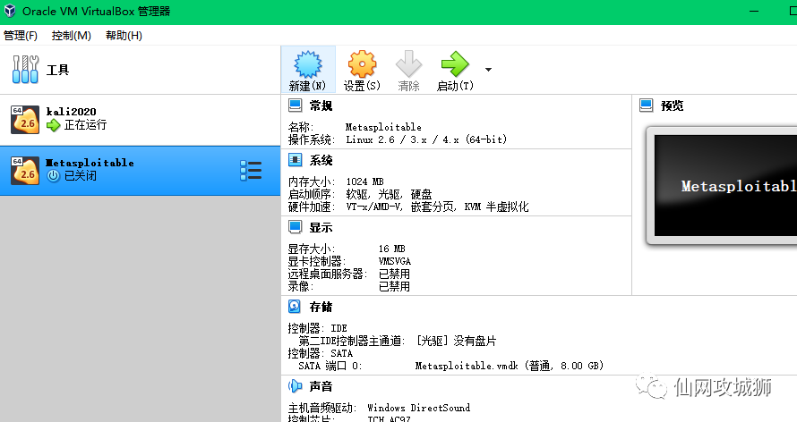
Task: Click the Metasploitable powered-off status icon
Action: coord(54,176)
